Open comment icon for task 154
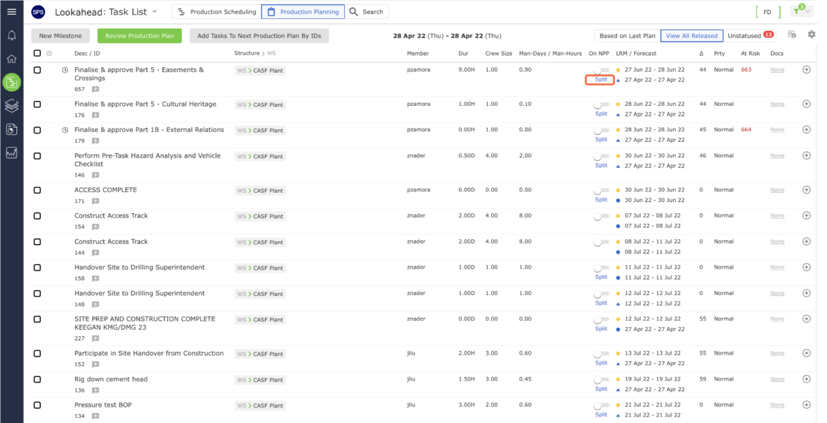 (x=95, y=227)
